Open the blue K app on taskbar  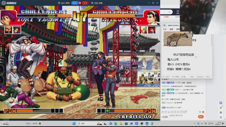(137, 124)
